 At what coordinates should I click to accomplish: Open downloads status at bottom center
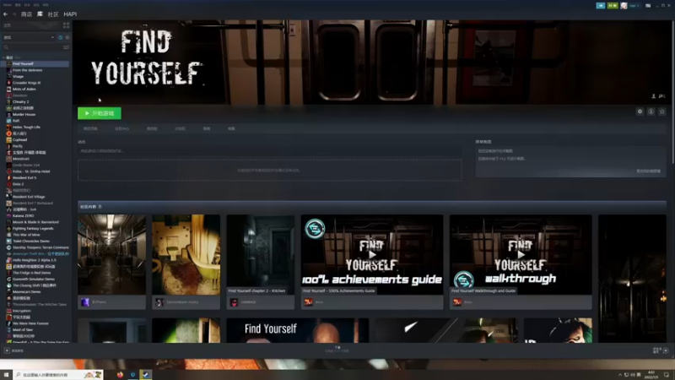[x=337, y=350]
